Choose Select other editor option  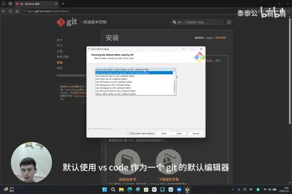[x=134, y=94]
